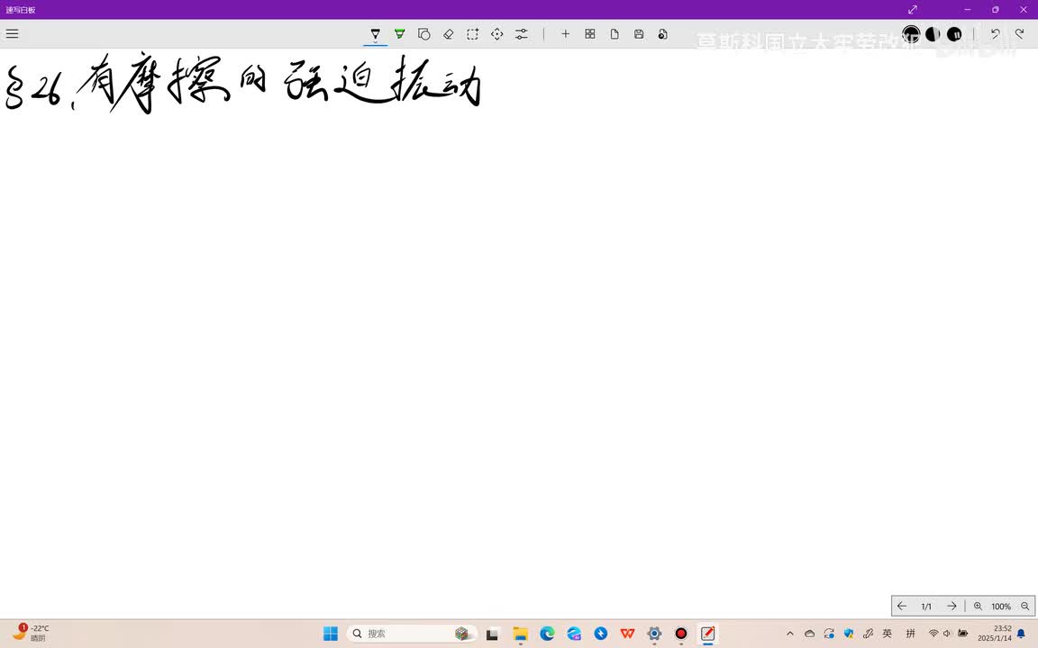Open the Windows Start menu
Viewport: 1038px width, 648px height.
[331, 634]
